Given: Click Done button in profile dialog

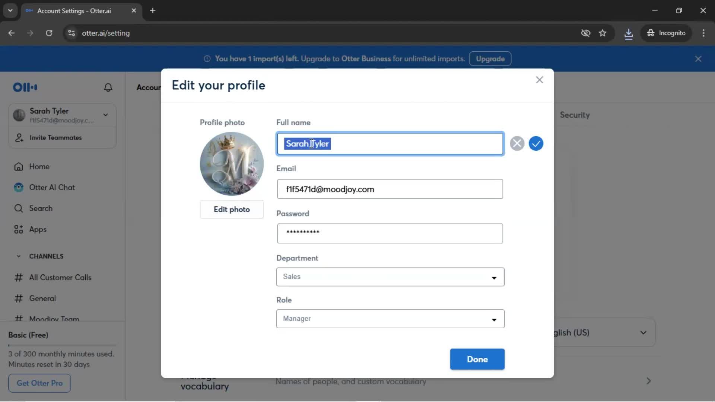Looking at the screenshot, I should [x=477, y=359].
